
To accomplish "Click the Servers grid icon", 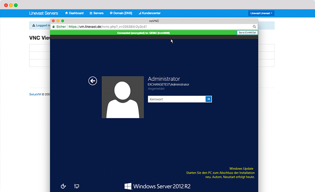I will [x=91, y=13].
